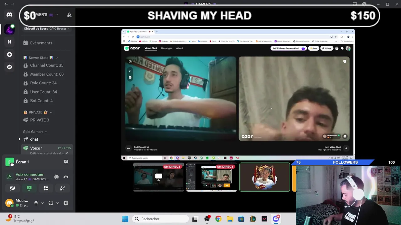Open File Explorer from the taskbar
The image size is (401, 225).
click(230, 219)
